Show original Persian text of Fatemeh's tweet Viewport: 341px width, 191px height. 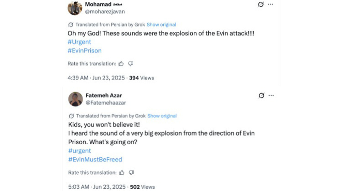coord(162,116)
